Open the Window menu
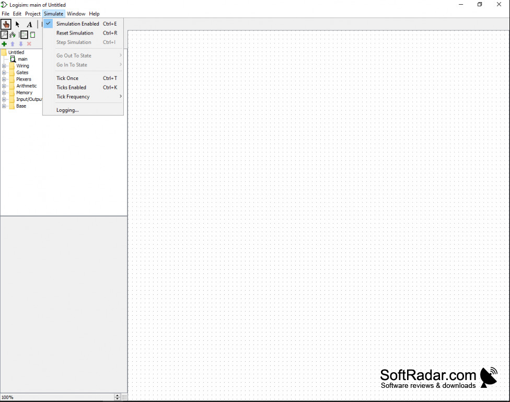 tap(76, 14)
